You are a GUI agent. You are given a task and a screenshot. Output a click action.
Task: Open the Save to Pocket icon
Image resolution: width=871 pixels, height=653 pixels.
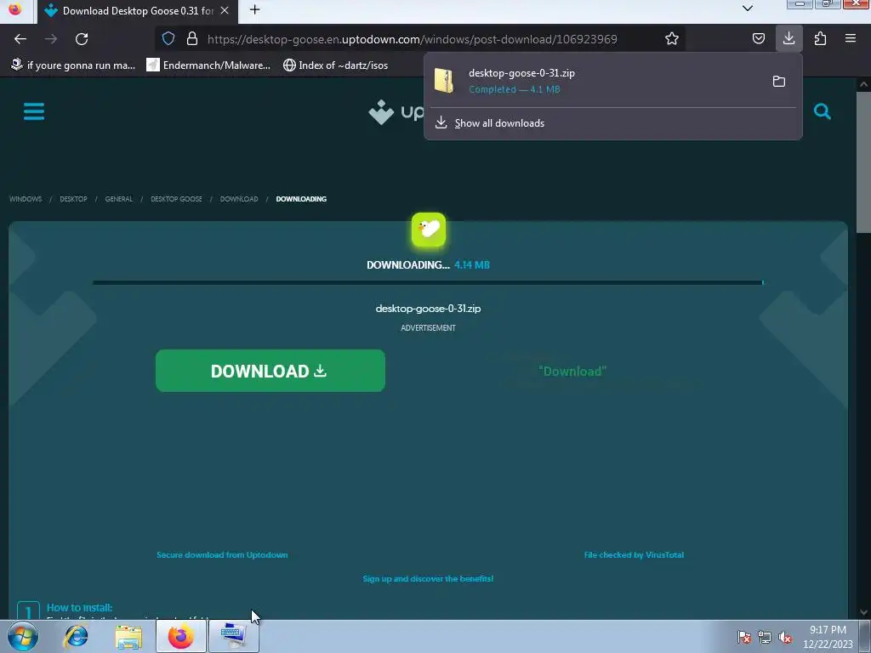758,38
